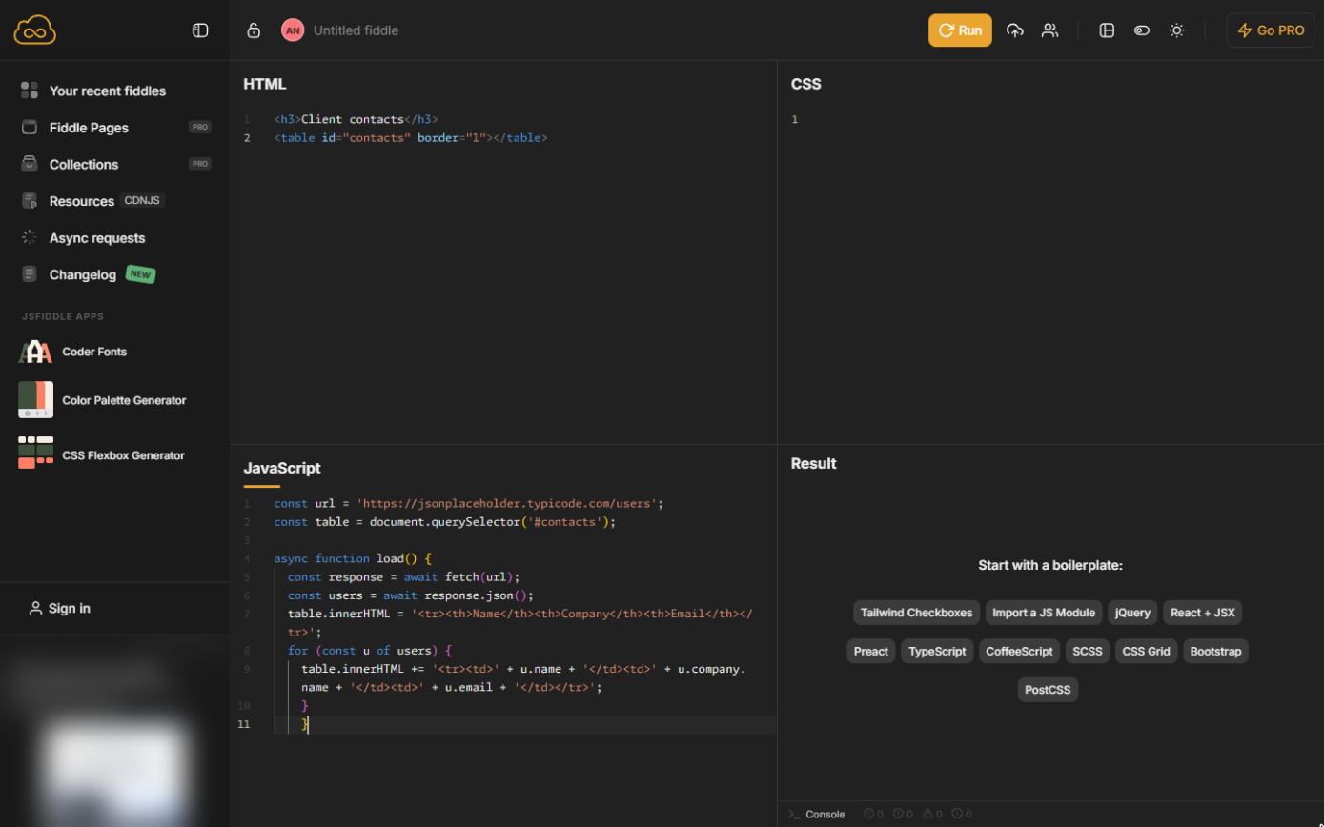The width and height of the screenshot is (1324, 827).
Task: Open the Collections menu item
Action: coord(84,164)
